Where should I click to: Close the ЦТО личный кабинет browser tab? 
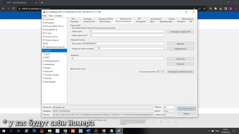[x=36, y=3]
